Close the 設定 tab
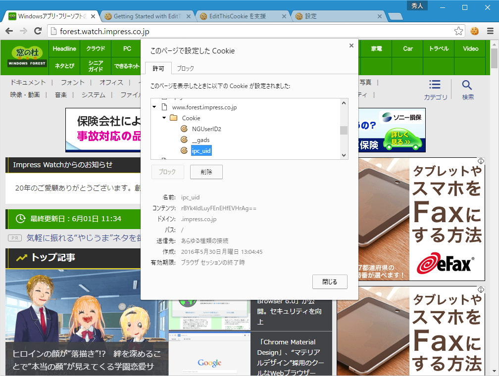 pyautogui.click(x=379, y=16)
